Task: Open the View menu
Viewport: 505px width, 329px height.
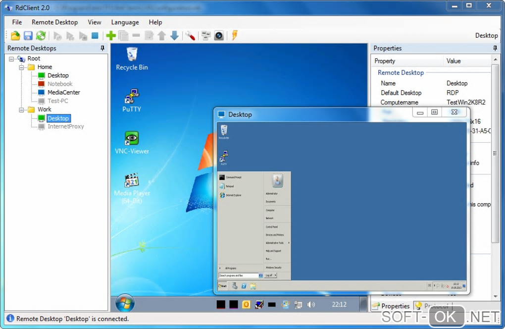Action: point(95,22)
